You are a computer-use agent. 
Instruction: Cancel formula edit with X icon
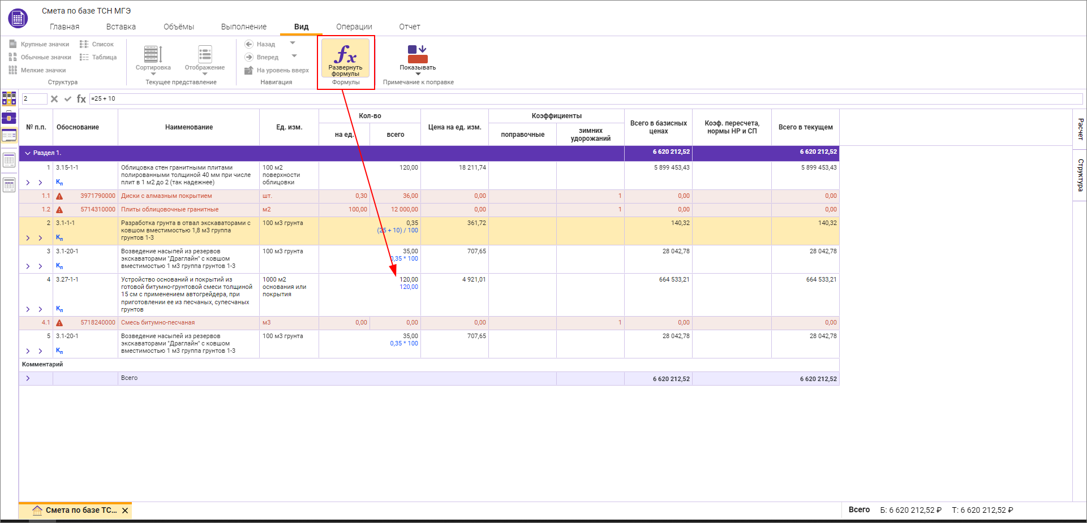click(54, 99)
